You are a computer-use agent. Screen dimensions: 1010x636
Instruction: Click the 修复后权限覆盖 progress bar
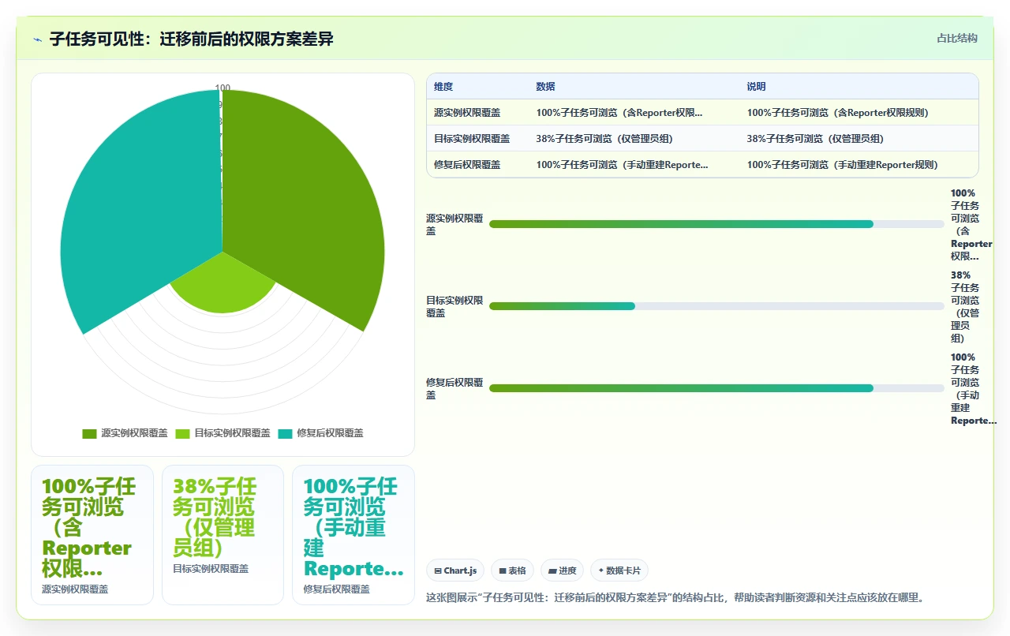pyautogui.click(x=716, y=388)
